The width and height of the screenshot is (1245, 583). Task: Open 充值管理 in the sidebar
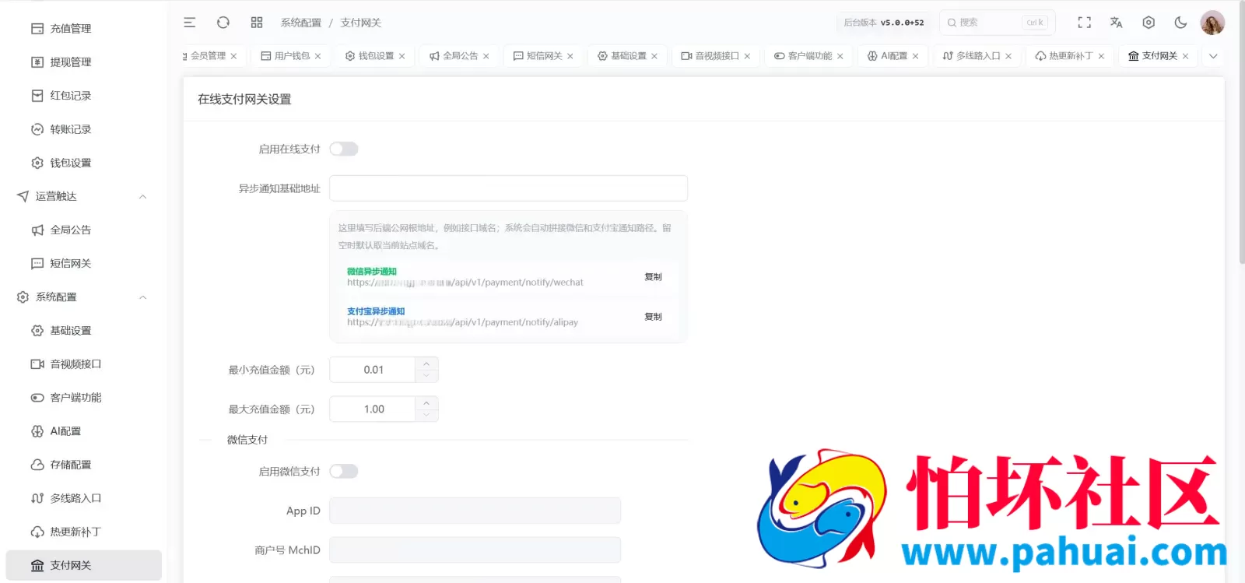83,29
